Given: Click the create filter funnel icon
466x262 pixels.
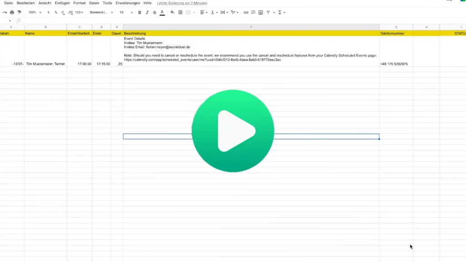Looking at the screenshot, I should (x=268, y=12).
